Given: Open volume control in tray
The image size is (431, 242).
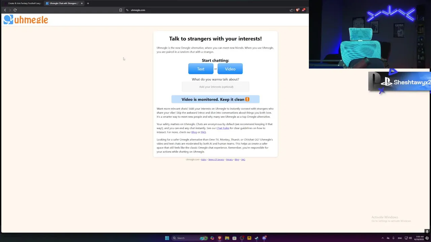Looking at the screenshot, I should 410,238.
